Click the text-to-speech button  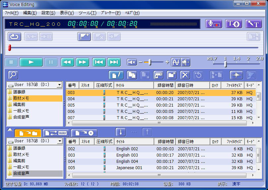click(234, 24)
